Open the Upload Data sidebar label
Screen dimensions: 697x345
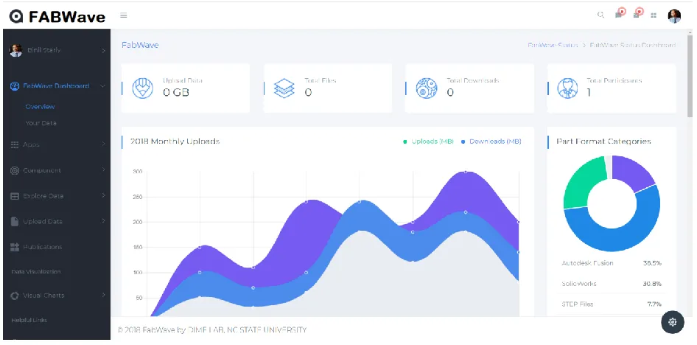(x=42, y=221)
